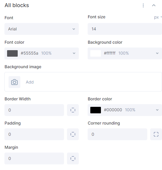The image size is (162, 170).
Task: Click the Corner rounding value field
Action: (x=117, y=134)
